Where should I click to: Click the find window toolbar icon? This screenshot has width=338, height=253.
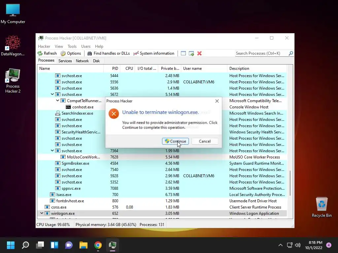[x=183, y=53]
